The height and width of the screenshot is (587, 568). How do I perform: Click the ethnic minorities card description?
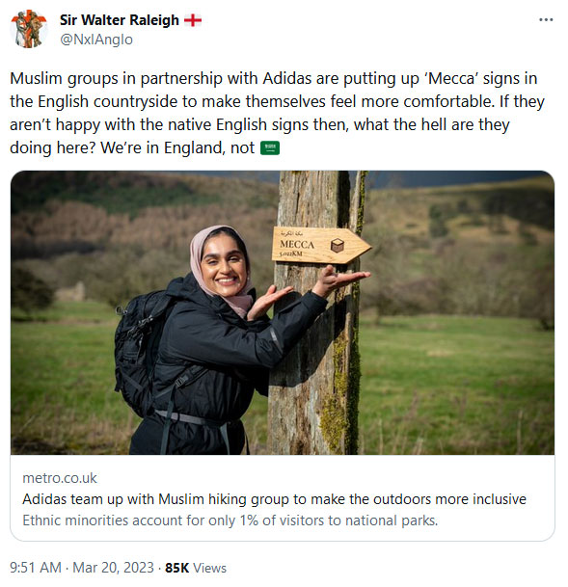(x=230, y=520)
